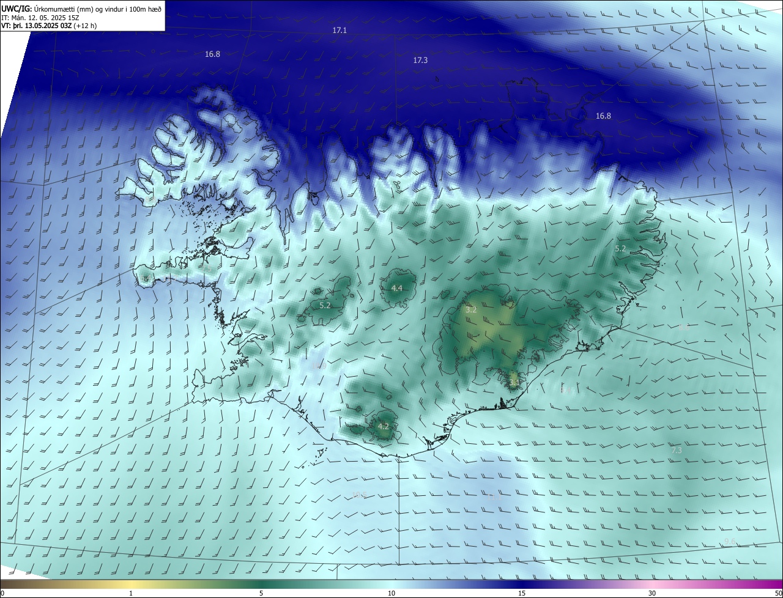Click the colorbar tick label 1
783x598 pixels.
click(x=131, y=593)
